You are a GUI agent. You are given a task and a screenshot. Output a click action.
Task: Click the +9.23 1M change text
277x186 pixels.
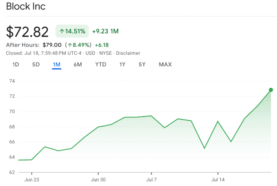pos(105,31)
